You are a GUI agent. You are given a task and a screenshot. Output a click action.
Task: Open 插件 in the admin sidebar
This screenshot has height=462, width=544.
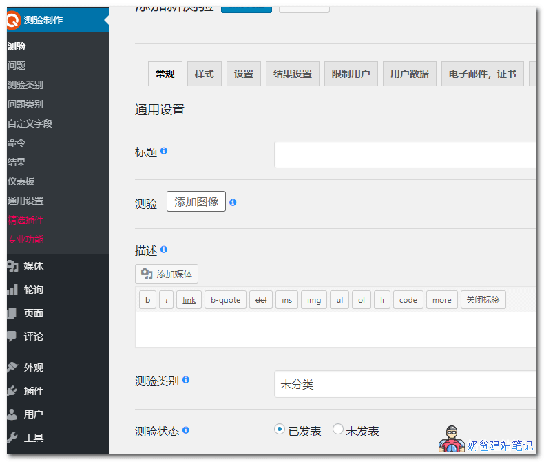[x=33, y=391]
